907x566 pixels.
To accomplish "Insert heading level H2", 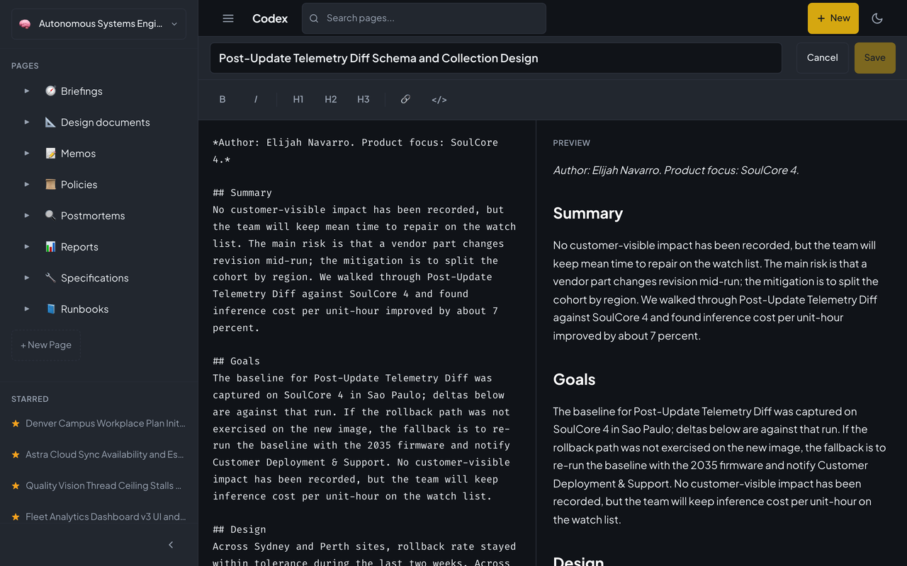I will (x=331, y=100).
